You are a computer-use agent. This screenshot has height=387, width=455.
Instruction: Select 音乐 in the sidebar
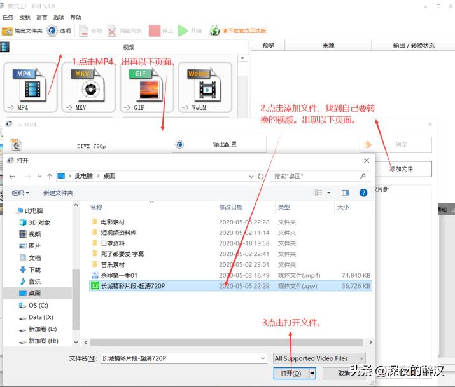(30, 282)
